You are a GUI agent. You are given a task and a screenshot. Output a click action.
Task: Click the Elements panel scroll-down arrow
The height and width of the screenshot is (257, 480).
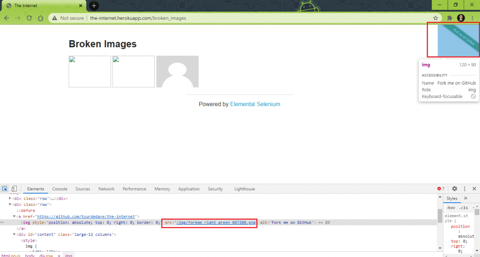tap(440, 248)
